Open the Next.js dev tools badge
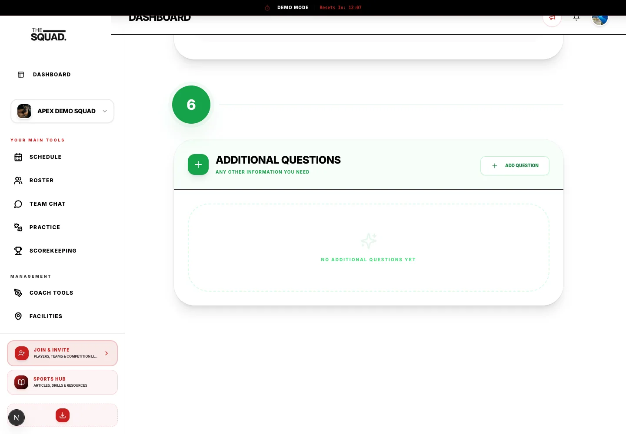Image resolution: width=626 pixels, height=434 pixels. 17,418
